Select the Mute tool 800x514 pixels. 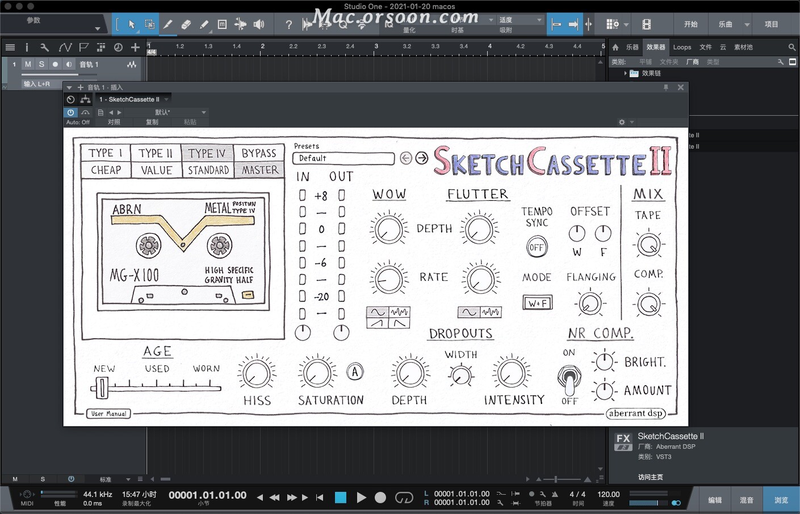pos(222,24)
